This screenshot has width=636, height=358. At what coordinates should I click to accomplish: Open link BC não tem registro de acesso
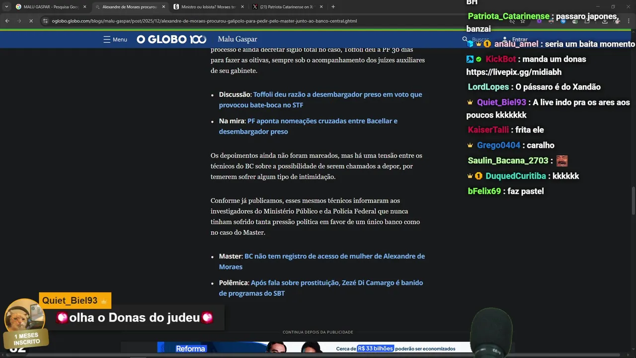(x=322, y=262)
